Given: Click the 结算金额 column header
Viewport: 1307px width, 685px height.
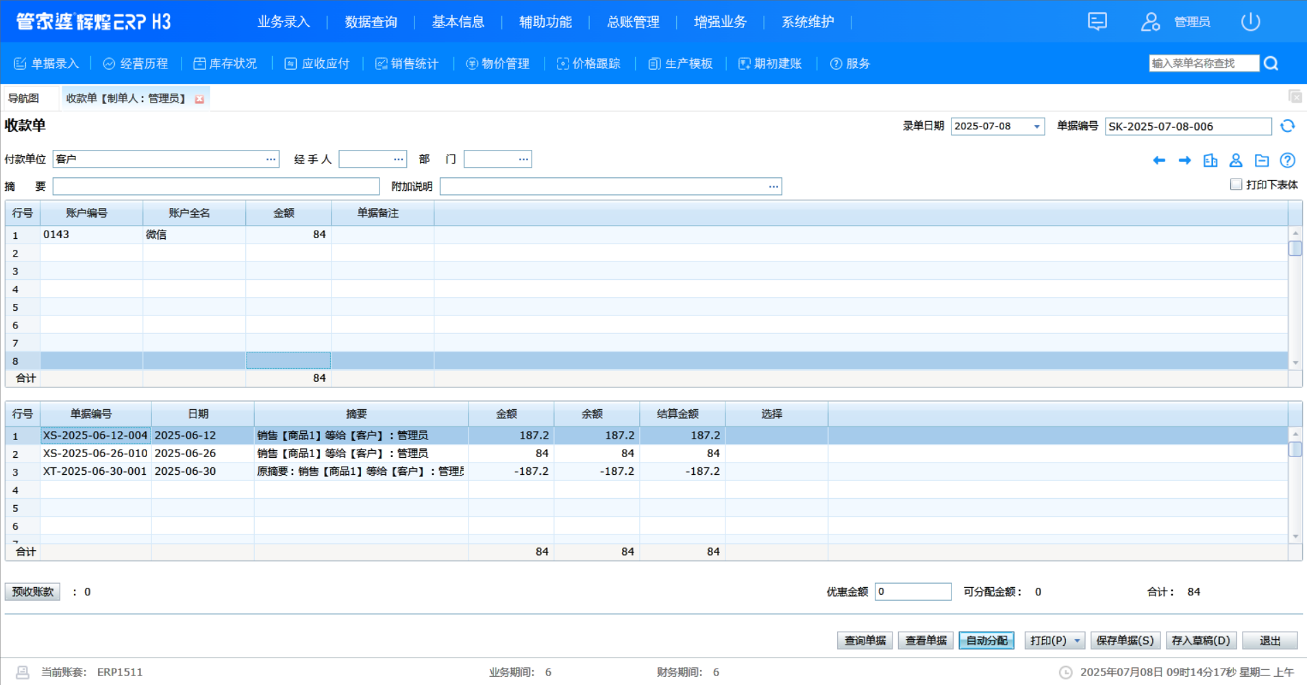Looking at the screenshot, I should point(682,414).
